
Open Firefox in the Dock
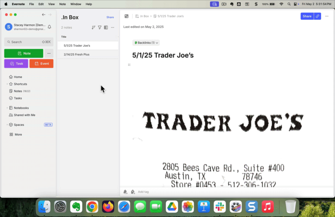(x=108, y=206)
